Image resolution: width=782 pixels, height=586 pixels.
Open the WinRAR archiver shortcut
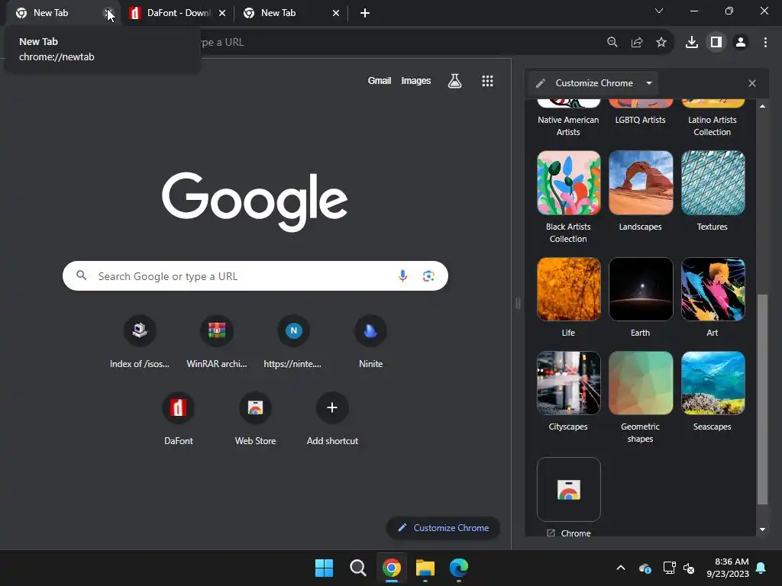[x=216, y=342]
